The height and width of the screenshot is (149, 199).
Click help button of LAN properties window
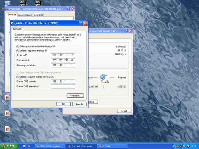(x=68, y=9)
